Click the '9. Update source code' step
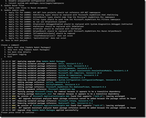The height and width of the screenshot is (118, 146). coord(12,10)
